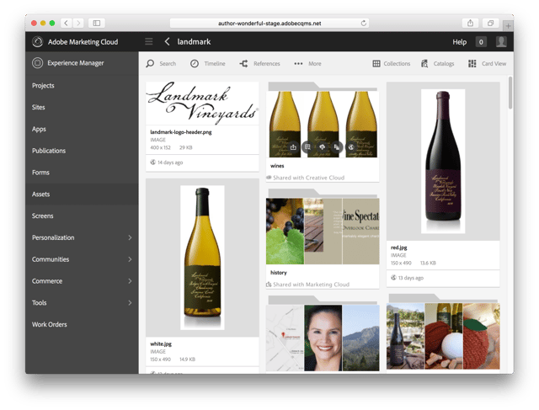The image size is (539, 410).
Task: Open the notifications counter showing 0
Action: tap(481, 42)
